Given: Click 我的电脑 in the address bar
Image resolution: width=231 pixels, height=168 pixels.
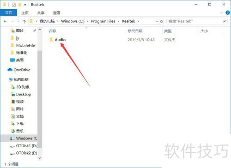Looking at the screenshot, I should coord(47,21).
